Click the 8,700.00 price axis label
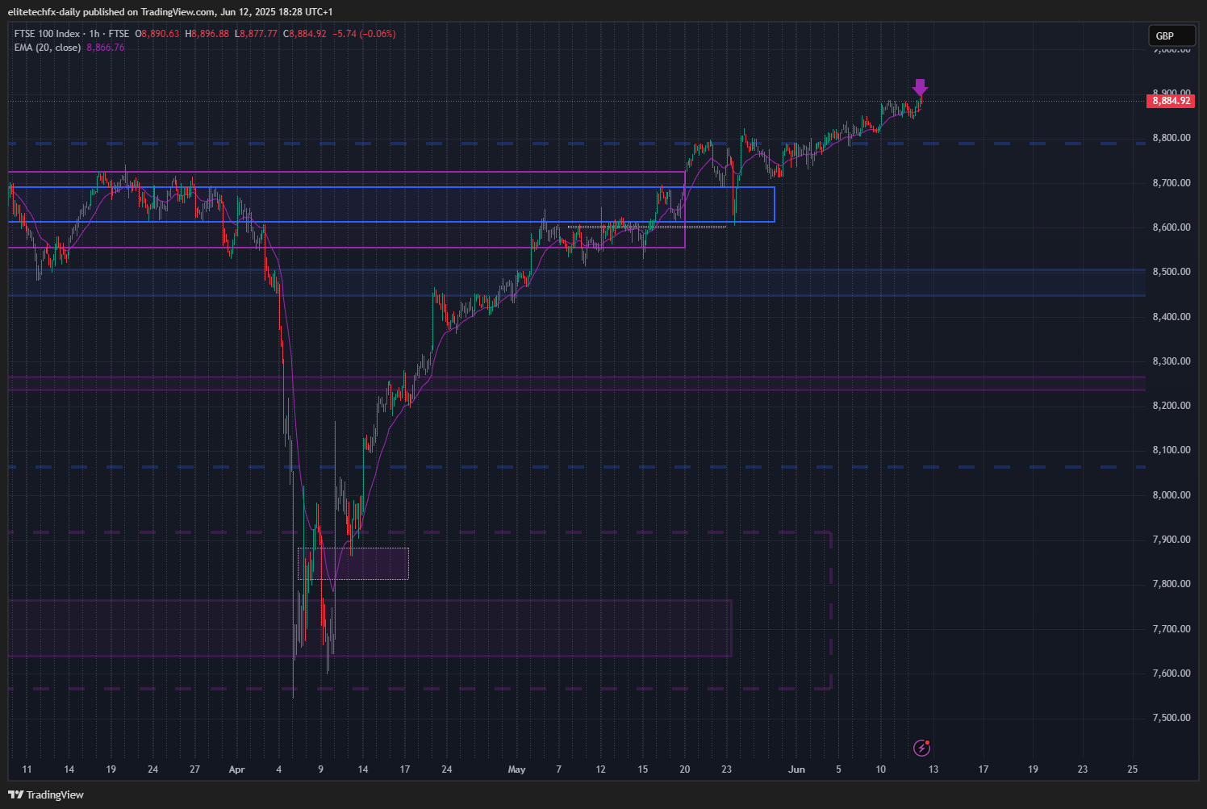Viewport: 1207px width, 809px height. 1171,183
